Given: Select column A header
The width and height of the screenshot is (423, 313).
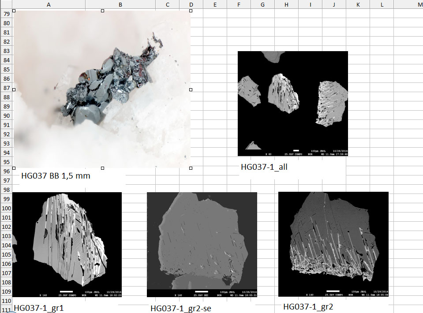Looking at the screenshot, I should (49, 4).
